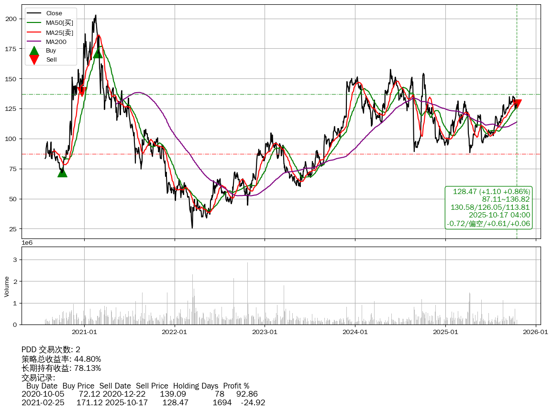Click the Volume axis label

pos(7,286)
